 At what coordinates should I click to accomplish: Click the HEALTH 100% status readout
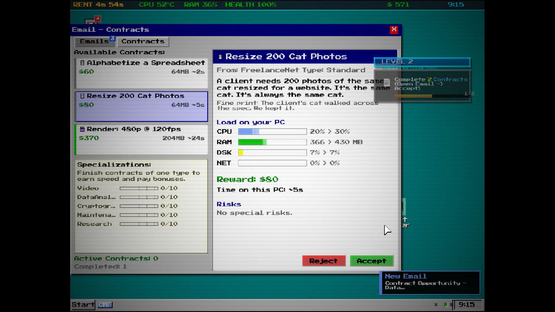click(x=251, y=5)
